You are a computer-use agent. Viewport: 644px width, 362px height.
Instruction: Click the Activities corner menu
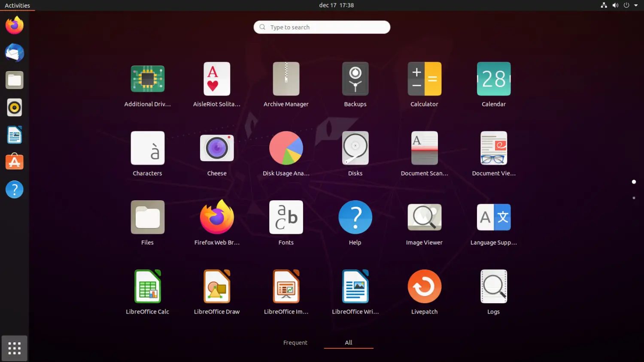pyautogui.click(x=17, y=5)
